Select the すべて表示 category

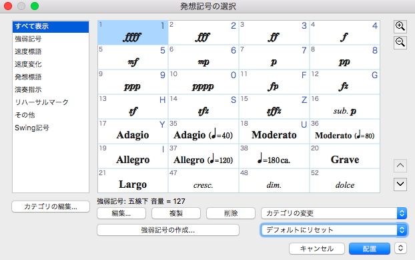(51, 27)
